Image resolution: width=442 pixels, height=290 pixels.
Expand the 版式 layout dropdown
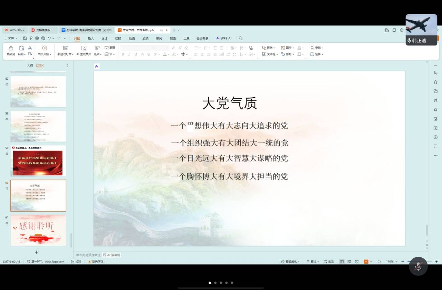[98, 54]
